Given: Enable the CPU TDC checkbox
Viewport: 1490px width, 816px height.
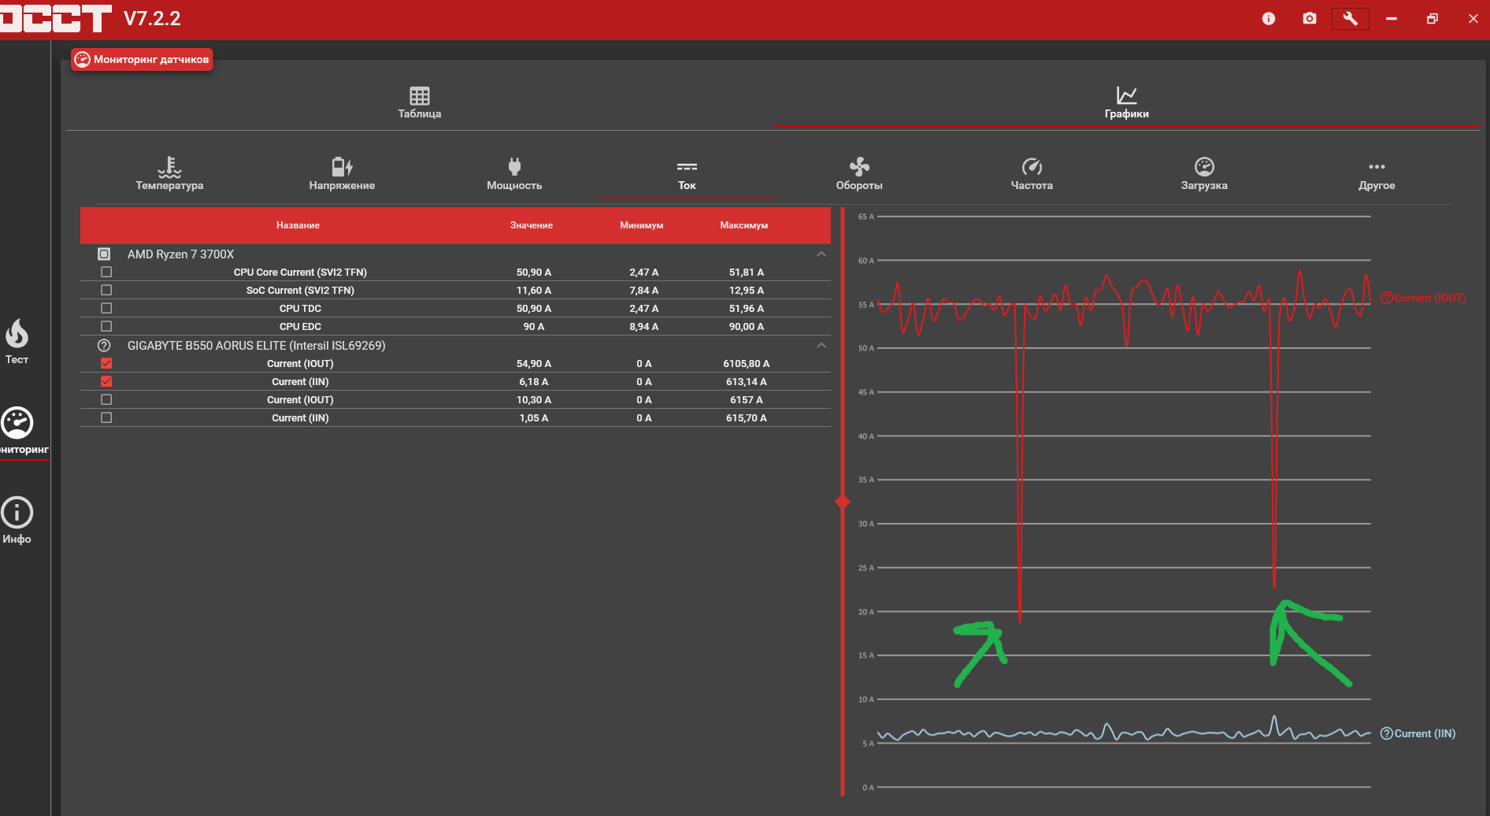Looking at the screenshot, I should pos(106,309).
